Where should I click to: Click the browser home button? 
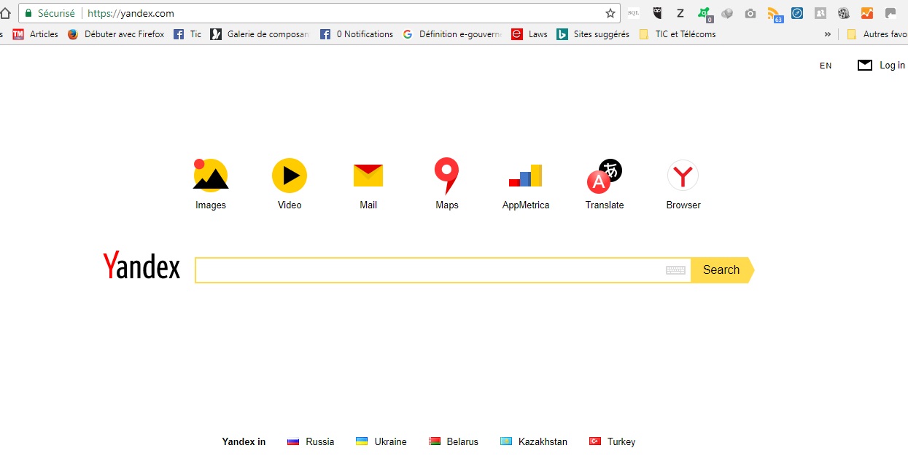point(5,13)
